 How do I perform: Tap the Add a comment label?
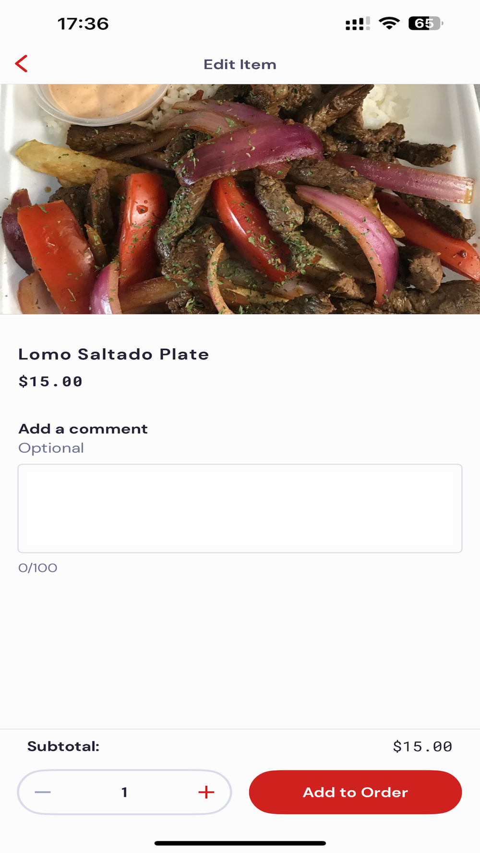(x=83, y=428)
